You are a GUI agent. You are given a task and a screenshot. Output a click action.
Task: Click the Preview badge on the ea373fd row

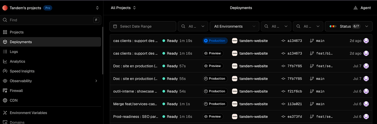pyautogui.click(x=213, y=117)
